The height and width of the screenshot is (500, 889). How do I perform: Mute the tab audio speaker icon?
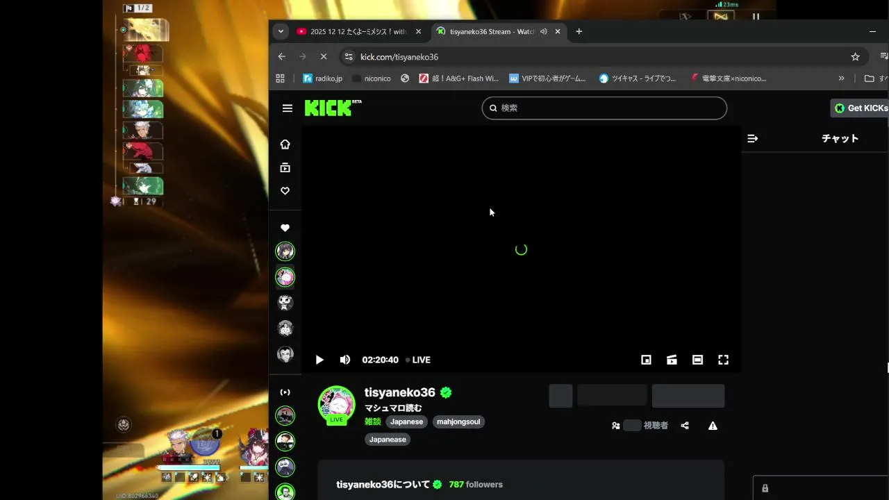click(x=544, y=31)
